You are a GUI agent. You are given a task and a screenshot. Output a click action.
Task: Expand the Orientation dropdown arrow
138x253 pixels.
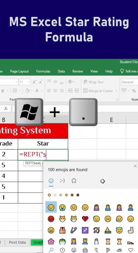click(74, 82)
